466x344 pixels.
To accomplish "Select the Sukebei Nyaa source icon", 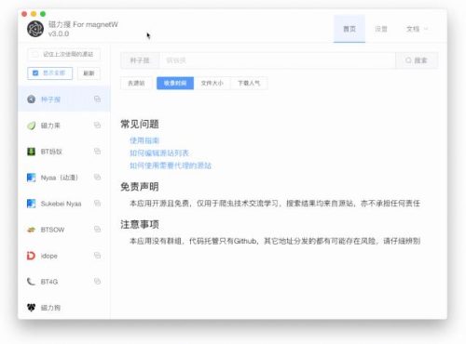I will click(31, 204).
